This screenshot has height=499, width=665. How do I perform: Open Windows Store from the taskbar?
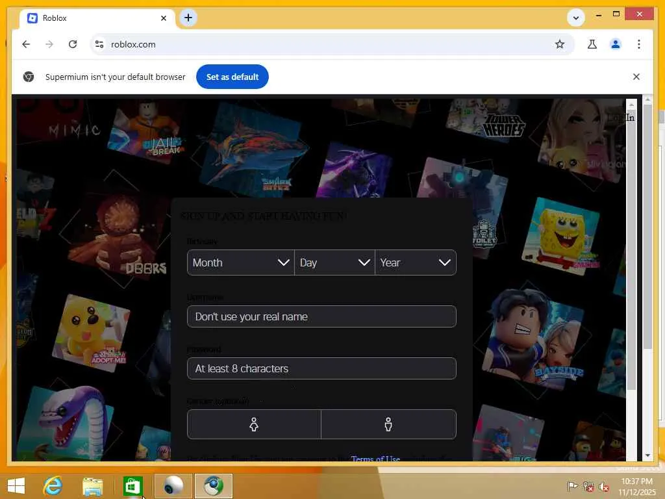click(132, 486)
